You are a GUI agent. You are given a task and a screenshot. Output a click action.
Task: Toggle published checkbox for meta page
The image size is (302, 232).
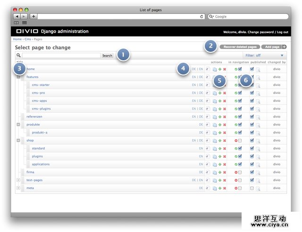[x=252, y=188]
